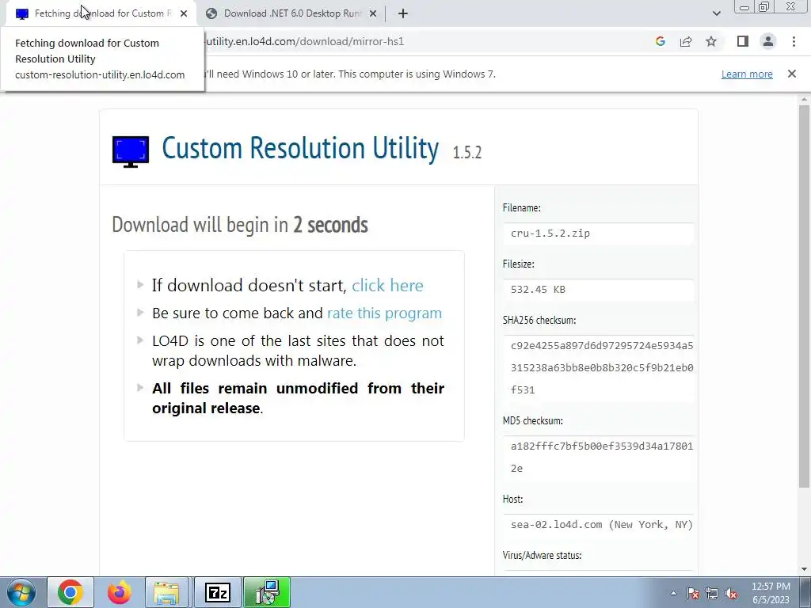Restore down the Chrome window
This screenshot has width=811, height=608.
pos(763,6)
